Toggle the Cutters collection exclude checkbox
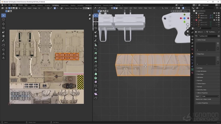Screen dimensions: 221x124 [x=214, y=20]
